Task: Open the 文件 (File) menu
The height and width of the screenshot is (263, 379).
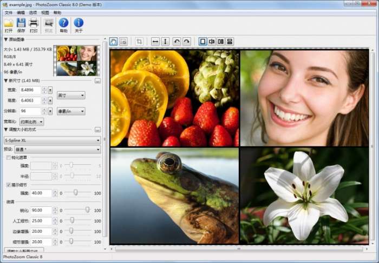Action: click(8, 12)
